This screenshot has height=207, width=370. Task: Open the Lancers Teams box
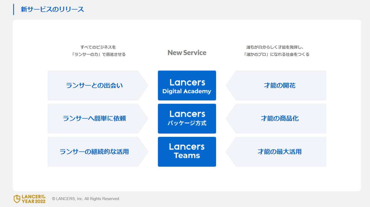(x=187, y=152)
